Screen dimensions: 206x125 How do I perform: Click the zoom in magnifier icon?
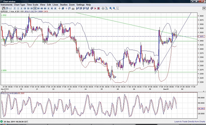point(111,9)
